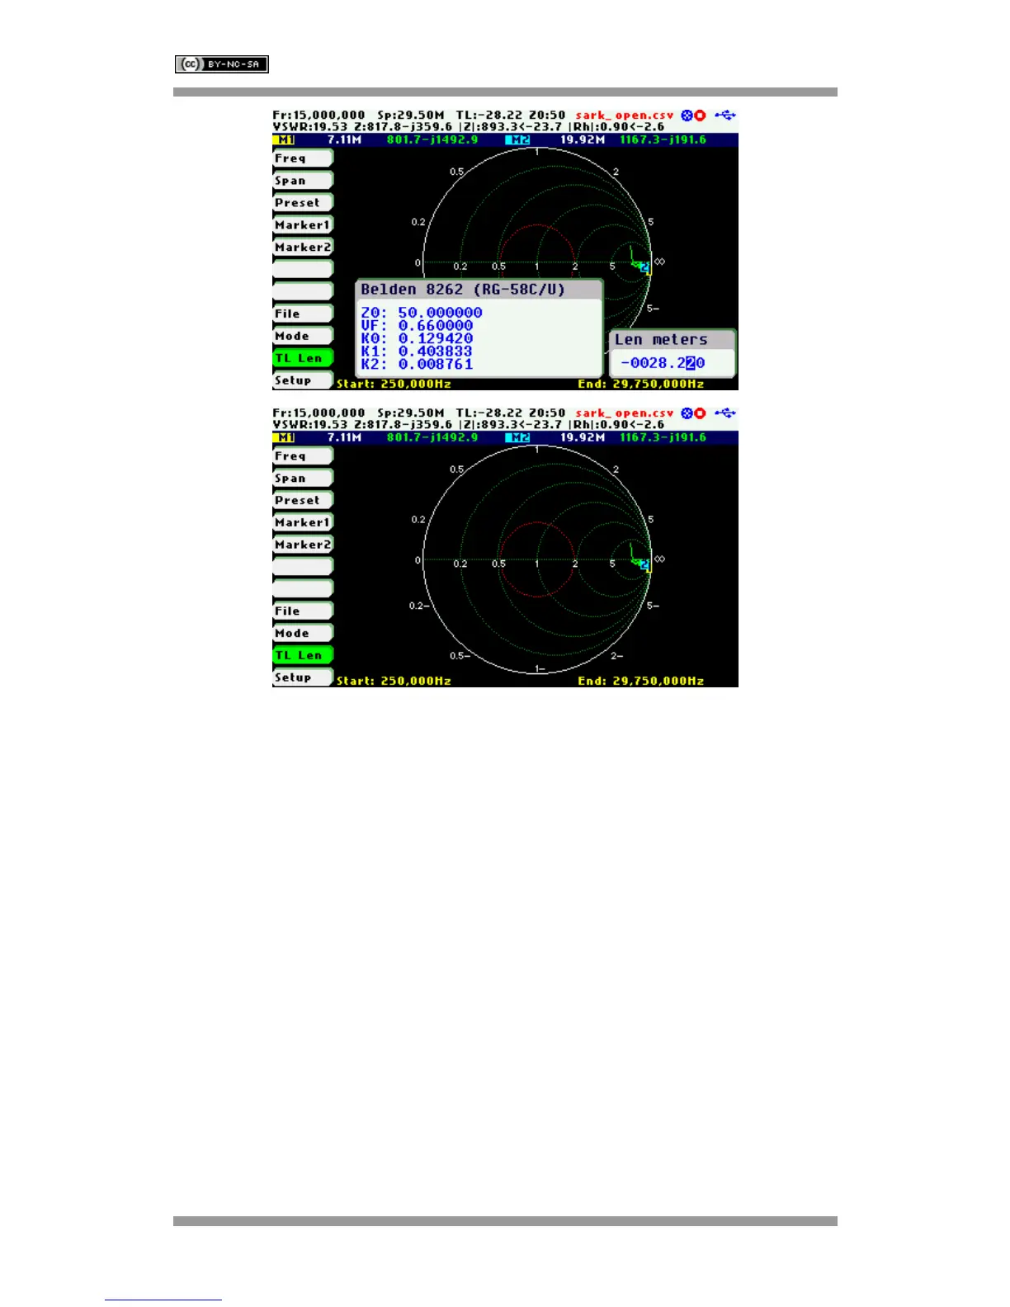Select the cyan M2 marker tag in upper screenshot
The width and height of the screenshot is (1010, 1307).
click(x=519, y=140)
